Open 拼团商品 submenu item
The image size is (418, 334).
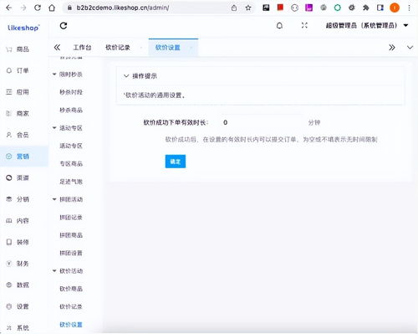point(71,235)
